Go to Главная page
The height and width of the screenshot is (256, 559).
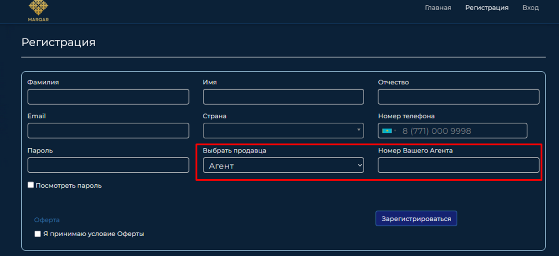438,8
